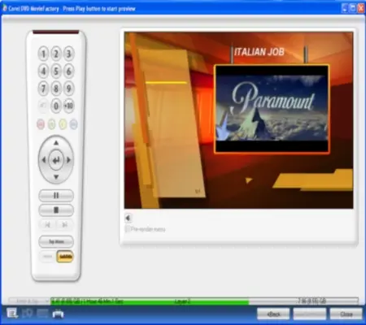Click the yellow color button on remote

[63, 124]
